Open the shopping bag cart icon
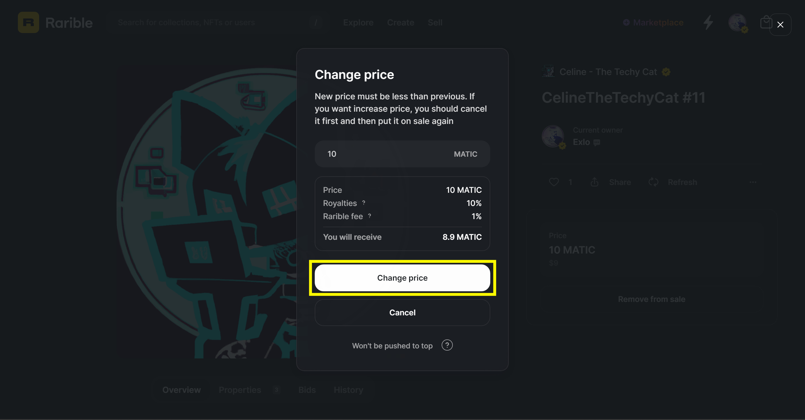This screenshot has height=420, width=805. (x=766, y=22)
